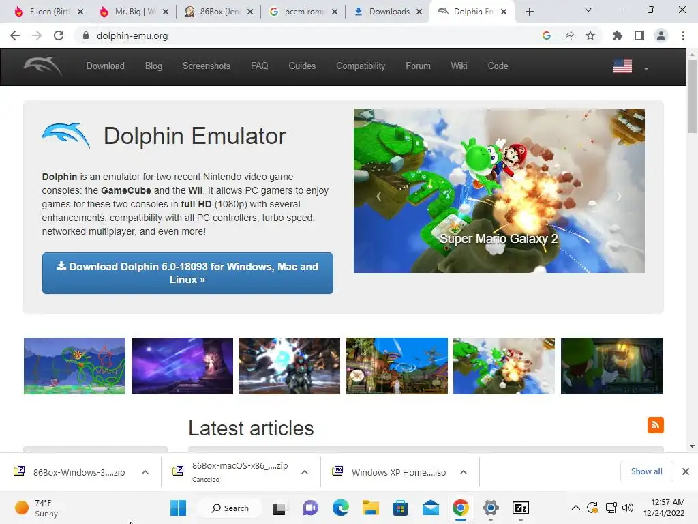698x524 pixels.
Task: Switch to the 86Box tab
Action: tap(219, 12)
